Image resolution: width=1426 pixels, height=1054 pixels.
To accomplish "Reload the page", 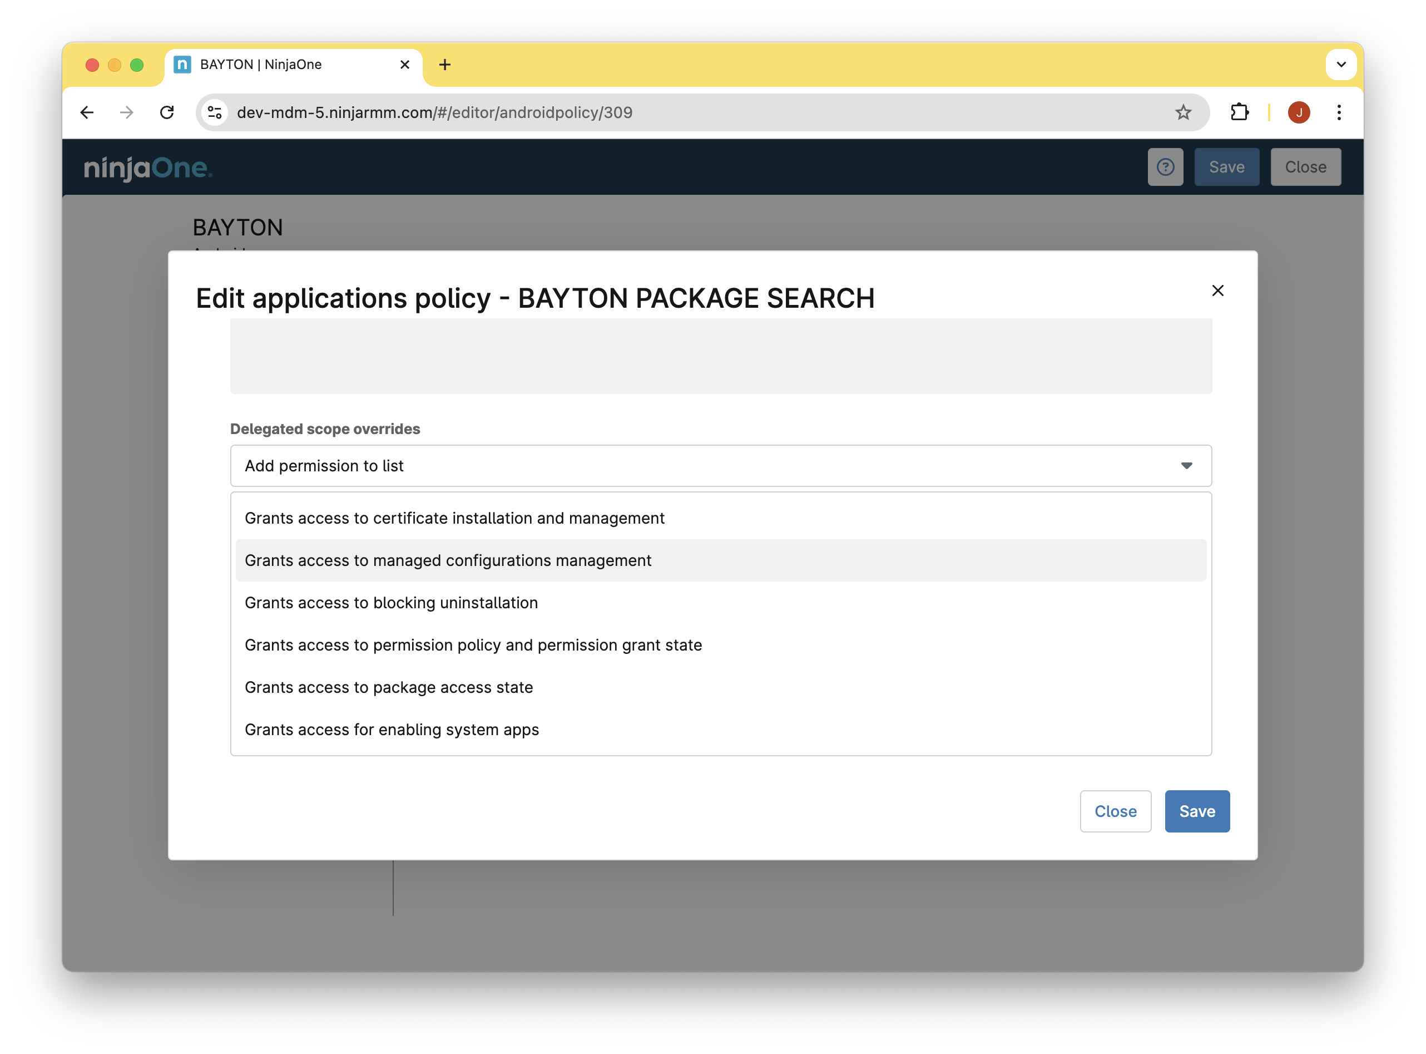I will pos(167,113).
